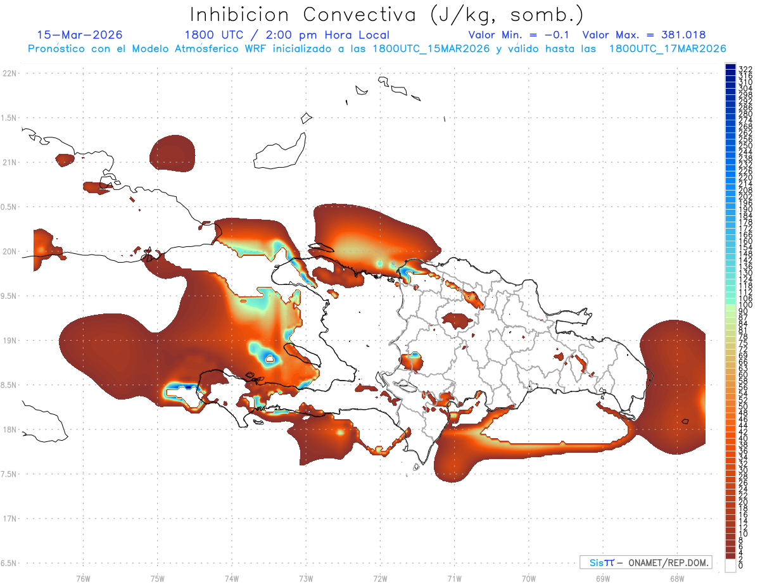Click the WRF model forecast description line

pos(377,49)
